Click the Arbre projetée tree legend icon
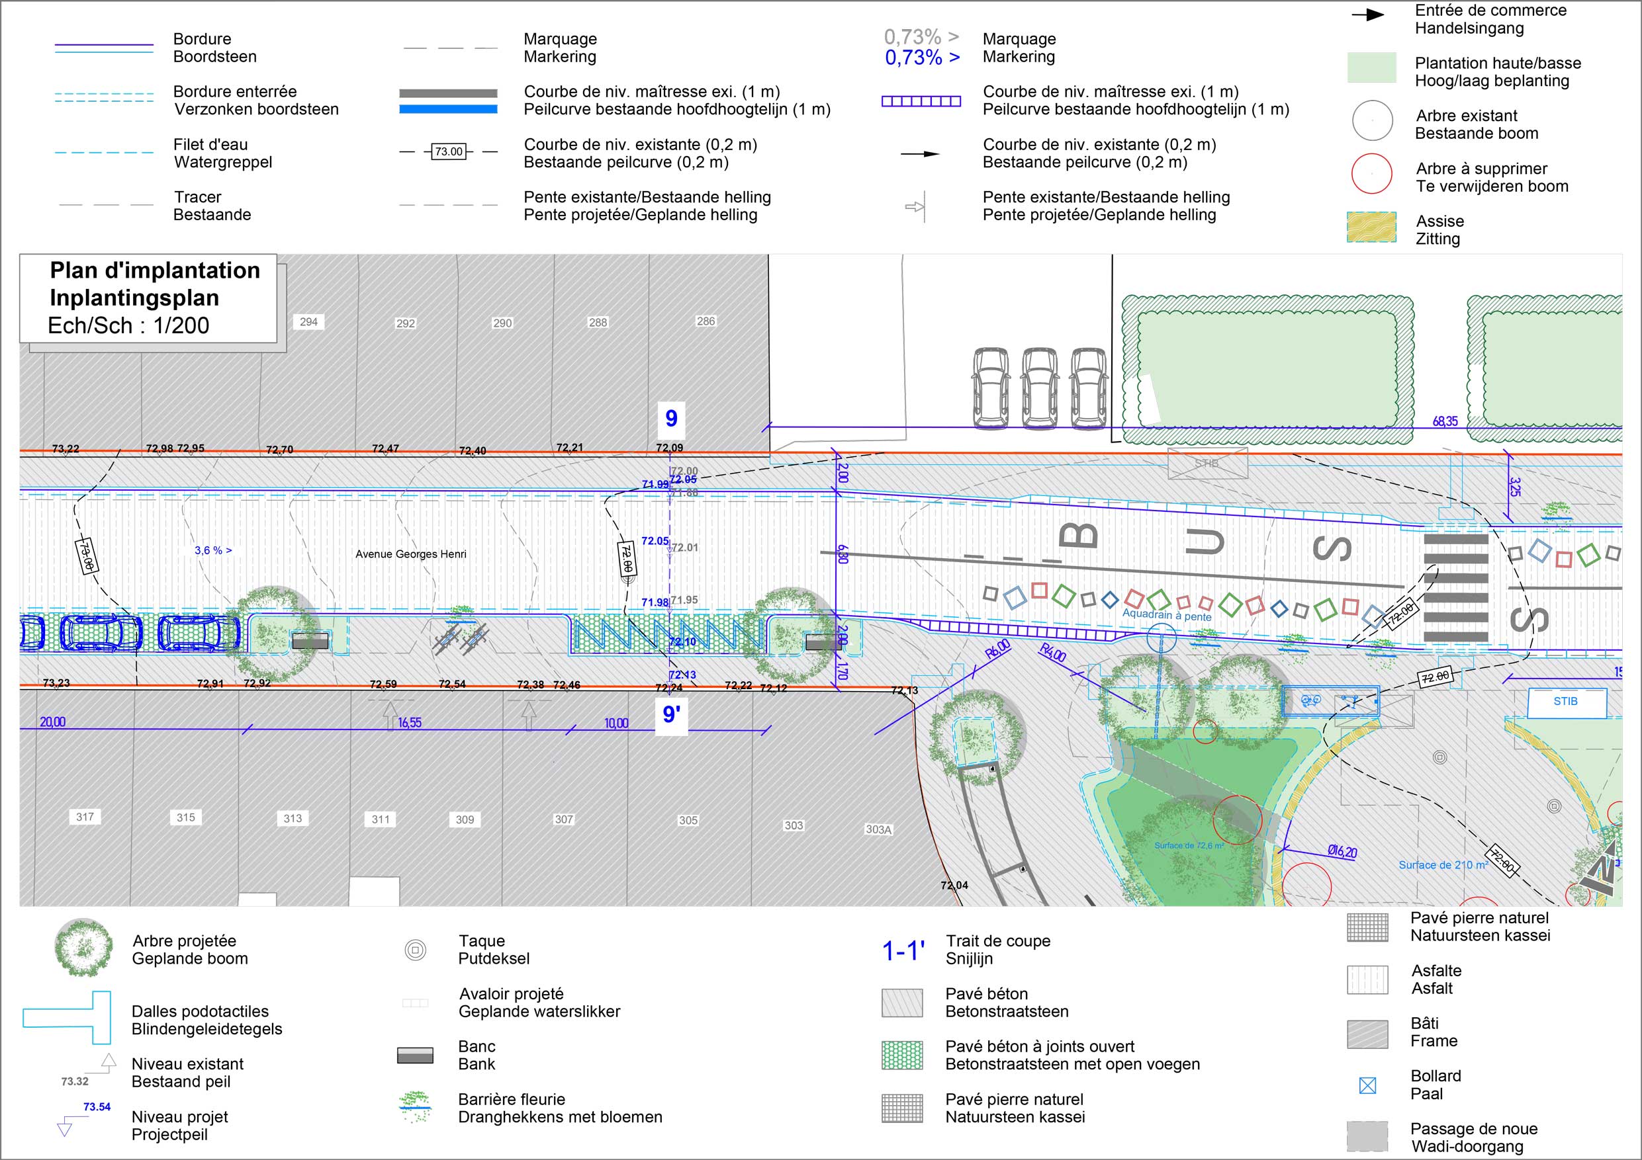Viewport: 1642px width, 1160px height. click(x=83, y=948)
